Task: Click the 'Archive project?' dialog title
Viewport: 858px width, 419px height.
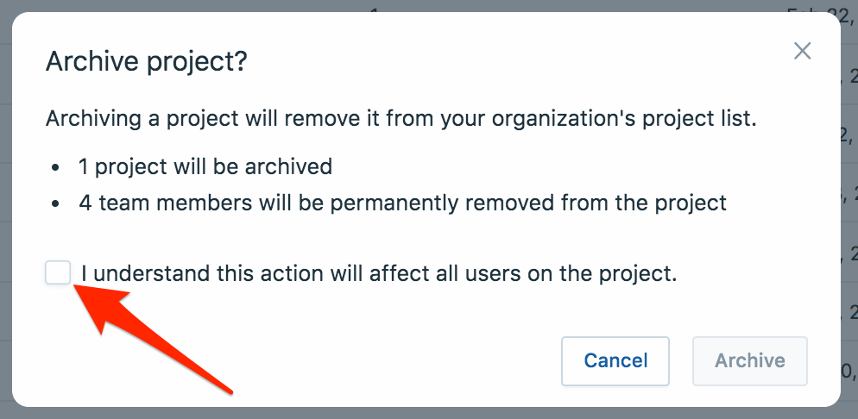Action: pyautogui.click(x=146, y=62)
